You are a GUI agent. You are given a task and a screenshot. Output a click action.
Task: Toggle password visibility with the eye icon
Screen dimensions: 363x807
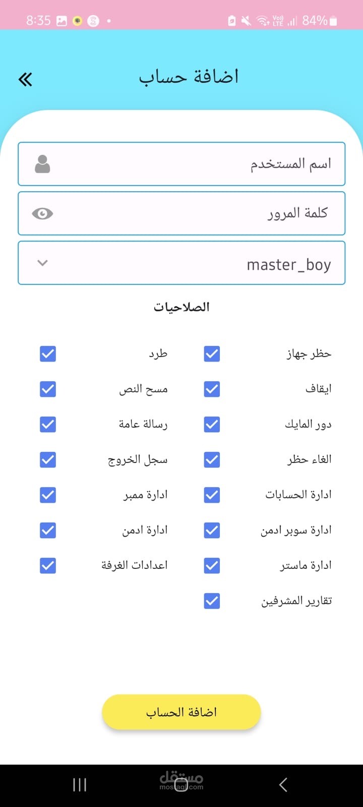click(42, 213)
